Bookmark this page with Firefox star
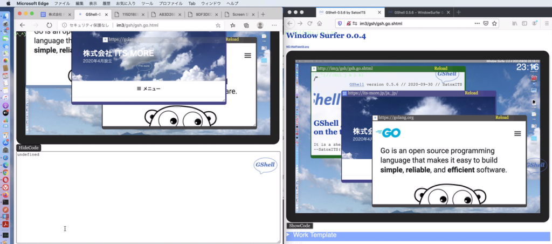 [x=494, y=23]
